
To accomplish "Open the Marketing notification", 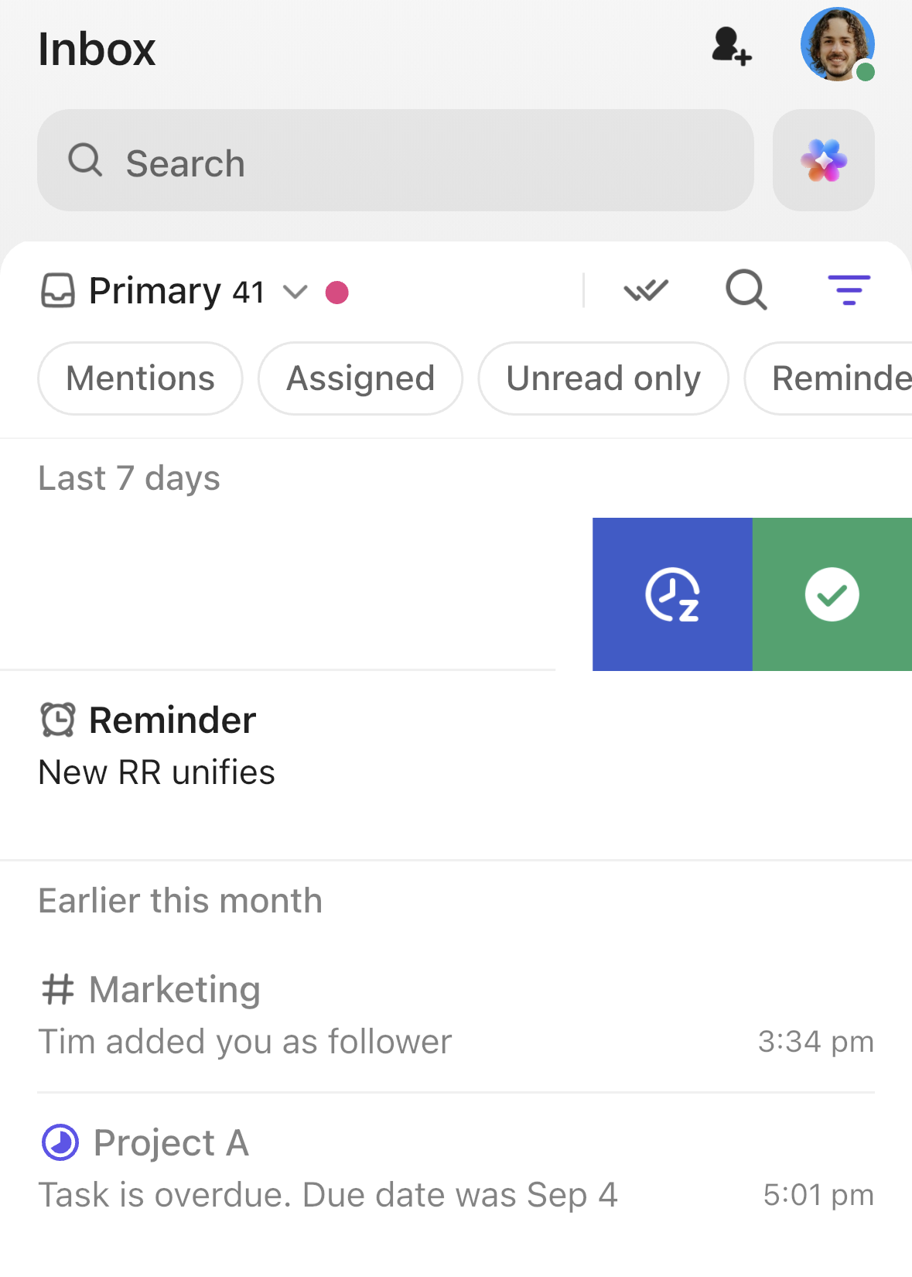I will 309,1014.
